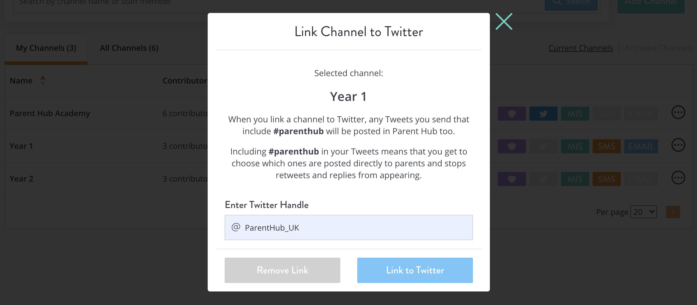Click the Twitter icon for Parent Hub Academy

click(543, 114)
